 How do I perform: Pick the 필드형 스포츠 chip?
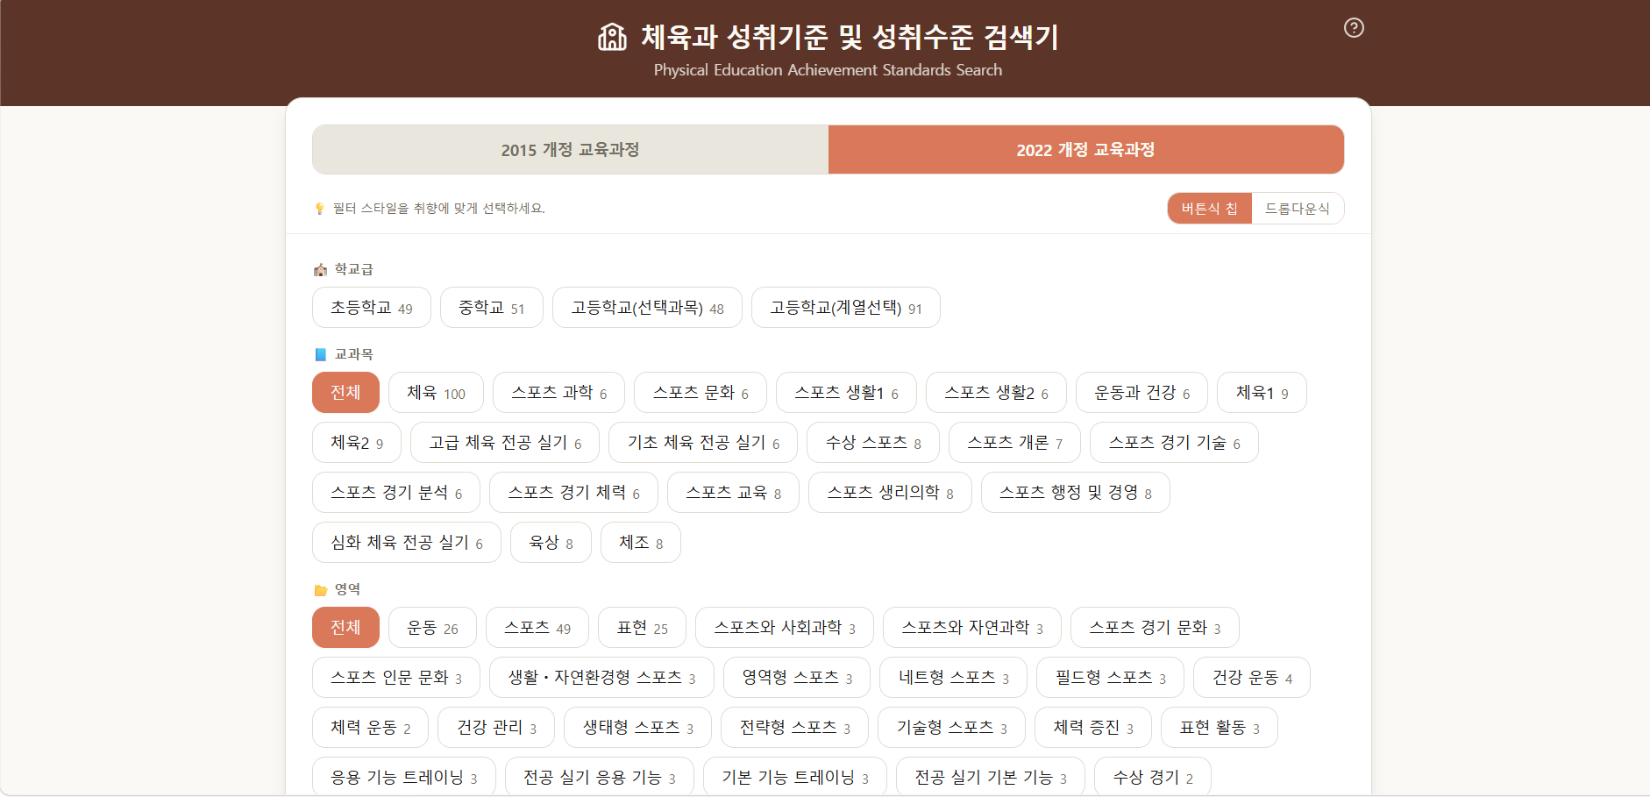pyautogui.click(x=1111, y=678)
